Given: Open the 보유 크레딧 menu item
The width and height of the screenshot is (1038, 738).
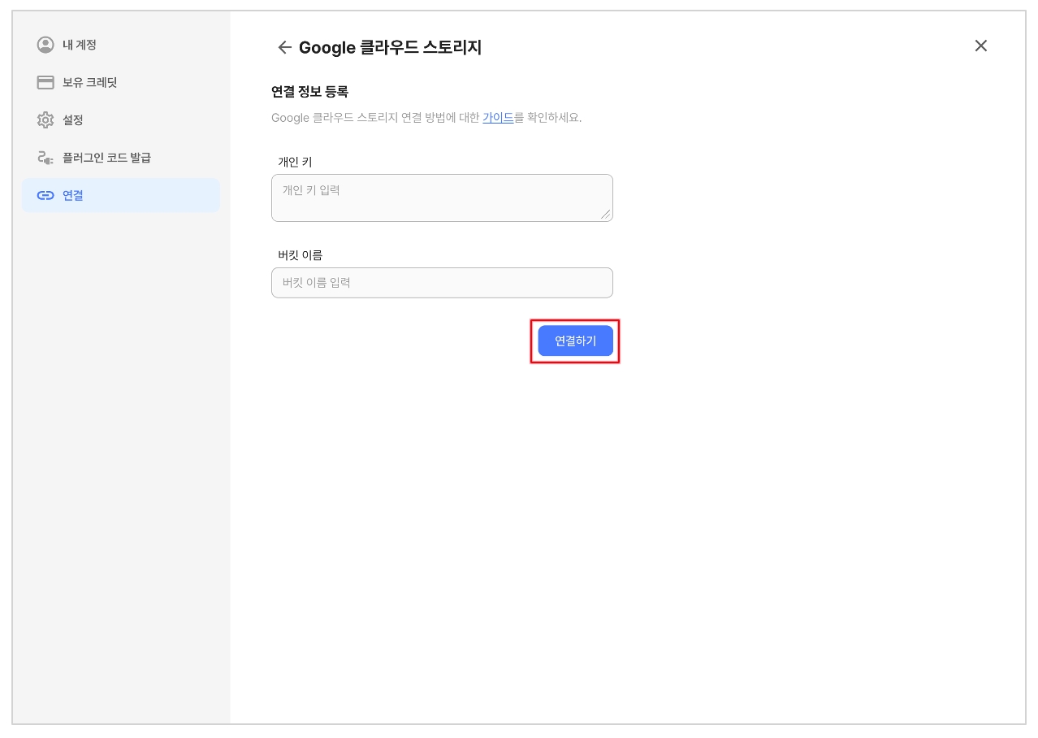Looking at the screenshot, I should tap(90, 82).
